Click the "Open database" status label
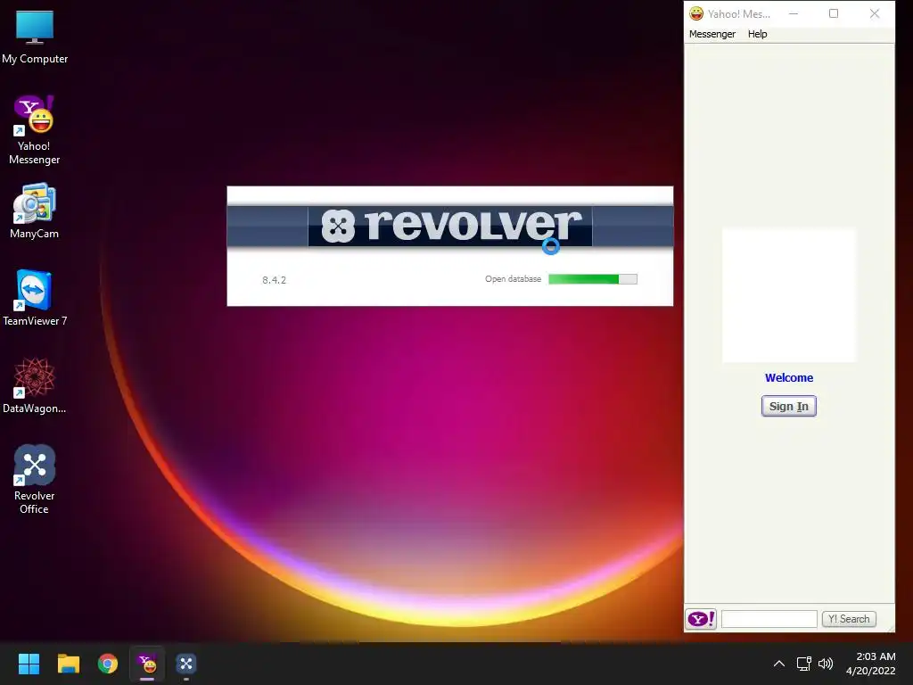The height and width of the screenshot is (685, 913). (x=513, y=279)
